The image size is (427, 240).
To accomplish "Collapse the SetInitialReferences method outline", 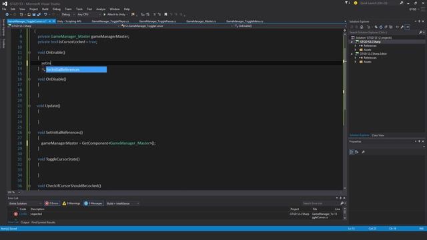I will (x=29, y=133).
